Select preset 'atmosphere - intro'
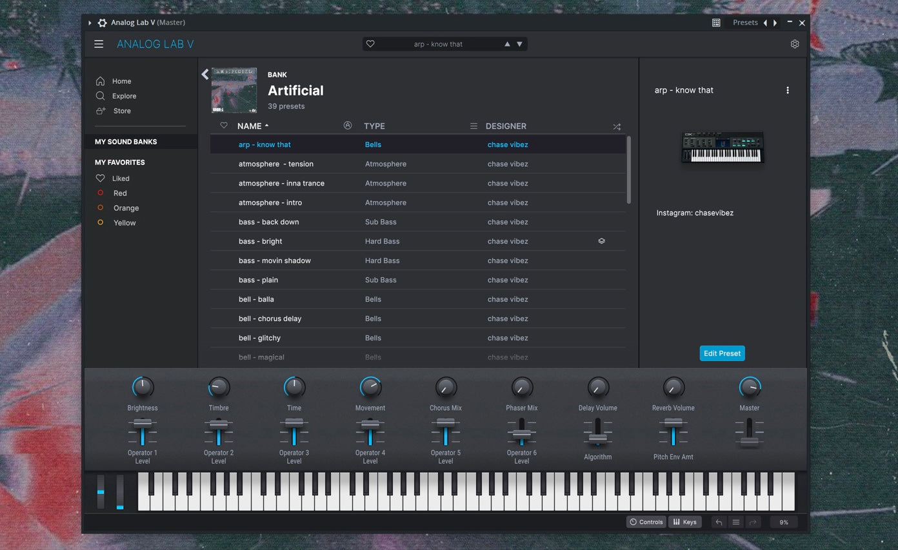This screenshot has width=898, height=550. click(417, 202)
